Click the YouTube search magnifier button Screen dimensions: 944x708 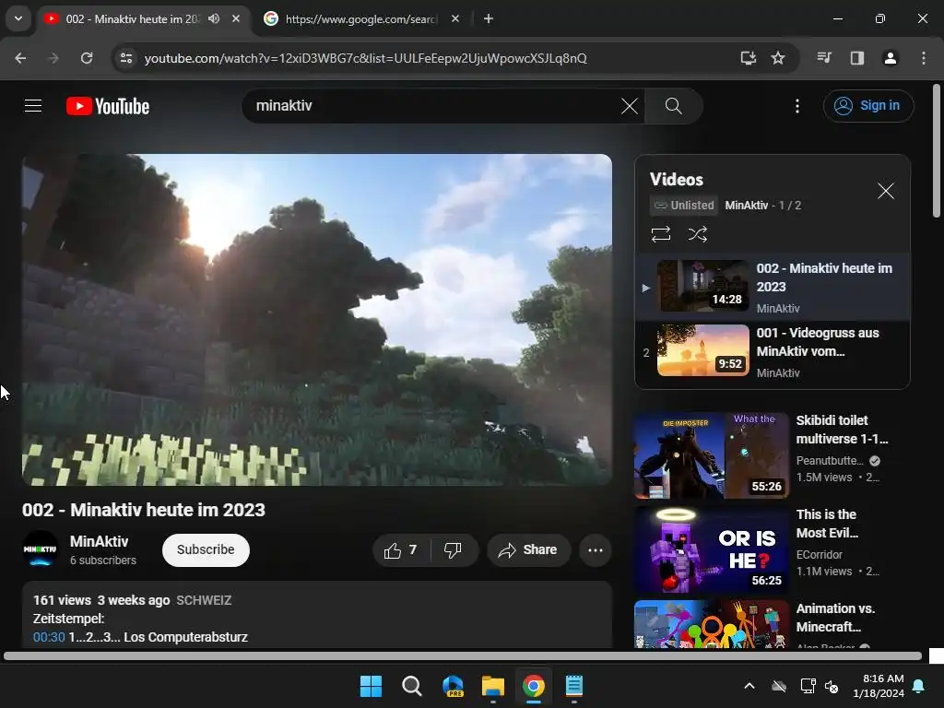click(x=673, y=106)
